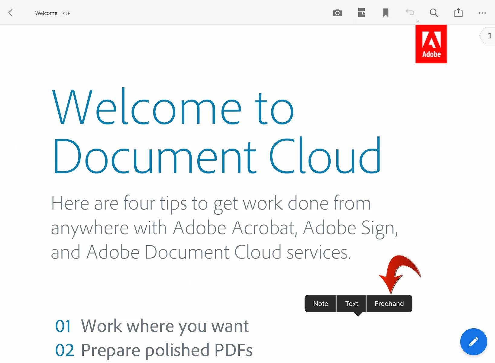
Task: Open the camera scan icon
Action: 337,13
